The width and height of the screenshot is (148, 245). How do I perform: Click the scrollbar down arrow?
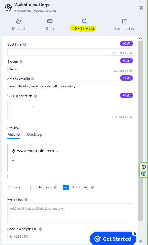(x=140, y=241)
